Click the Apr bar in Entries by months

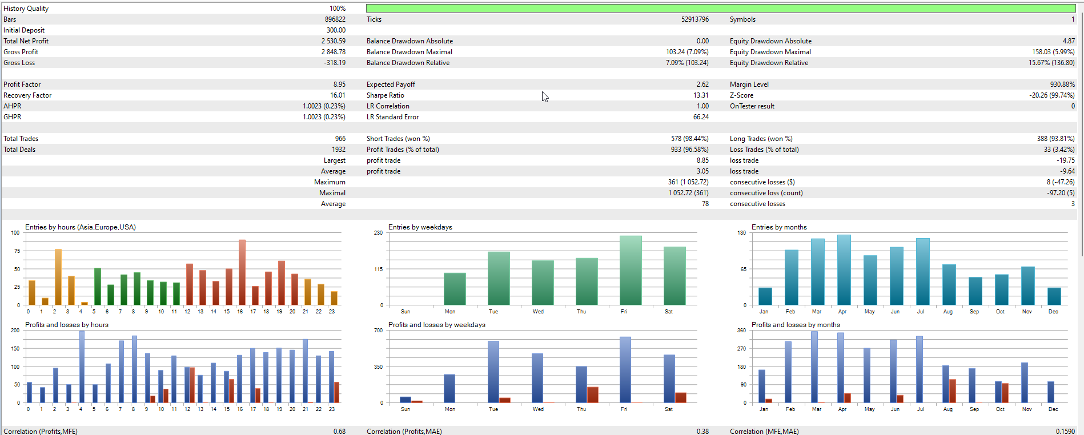pyautogui.click(x=844, y=270)
